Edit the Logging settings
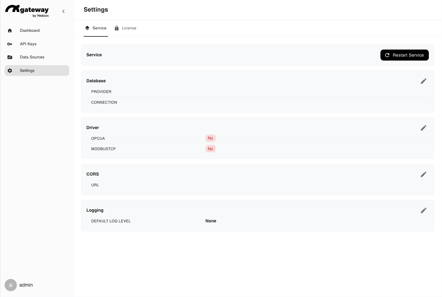Image resolution: width=442 pixels, height=297 pixels. [423, 210]
